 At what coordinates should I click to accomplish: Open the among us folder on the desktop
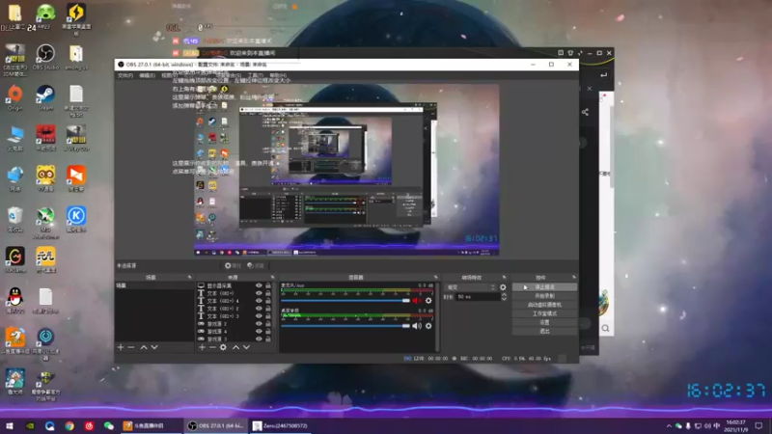(x=76, y=57)
